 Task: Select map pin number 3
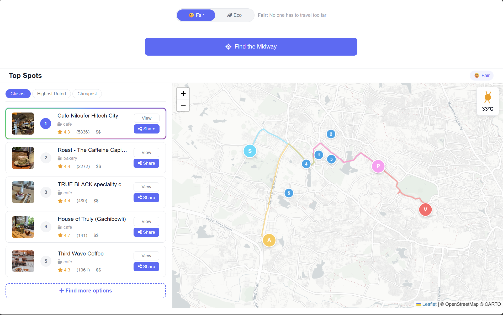331,159
